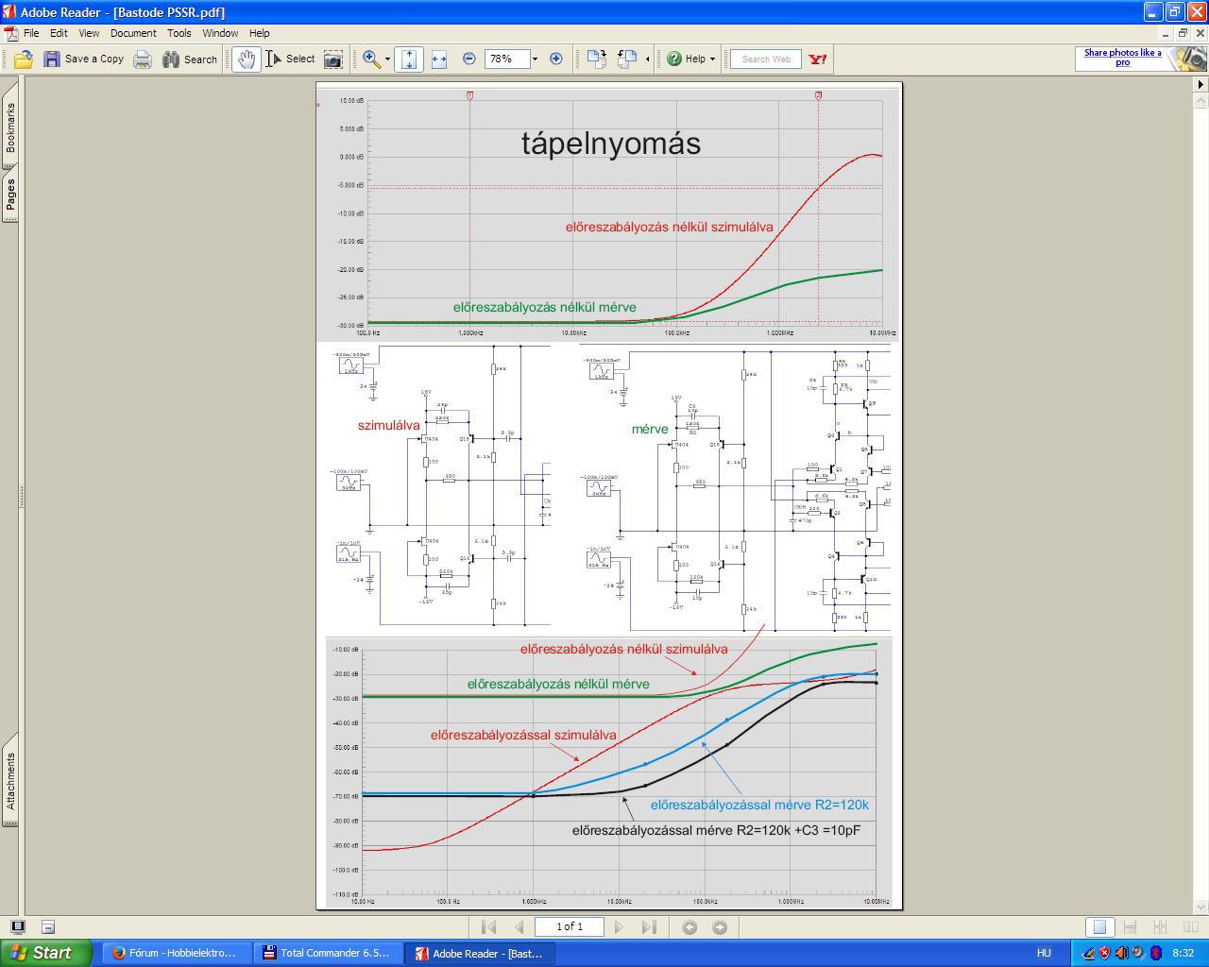Go to the first page
This screenshot has height=967, width=1209.
point(488,927)
